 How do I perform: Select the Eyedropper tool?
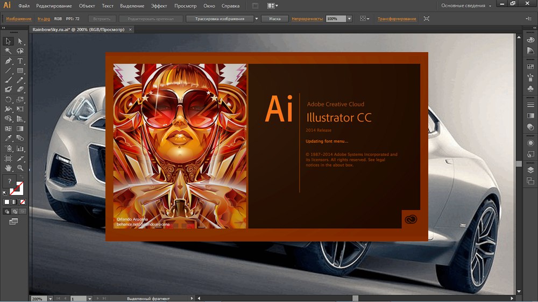coord(8,138)
